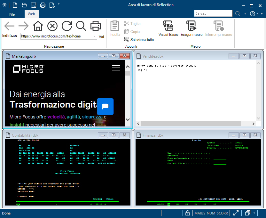Restore the Marketing.urlx document window
Screen dimensions: 266x218
click(114, 56)
